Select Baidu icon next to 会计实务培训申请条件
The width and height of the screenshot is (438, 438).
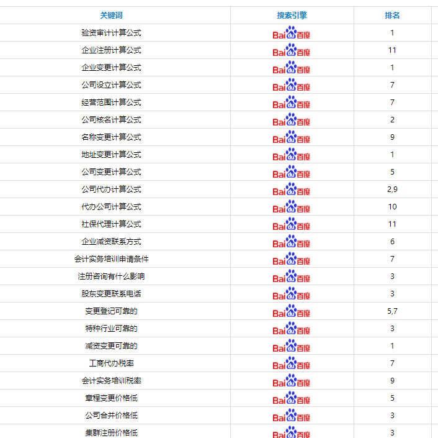(292, 258)
